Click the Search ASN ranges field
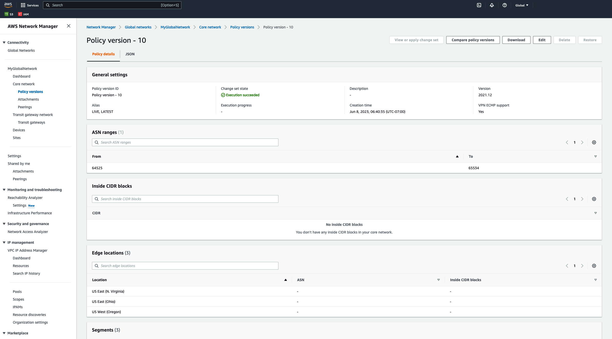612x339 pixels. [x=185, y=142]
